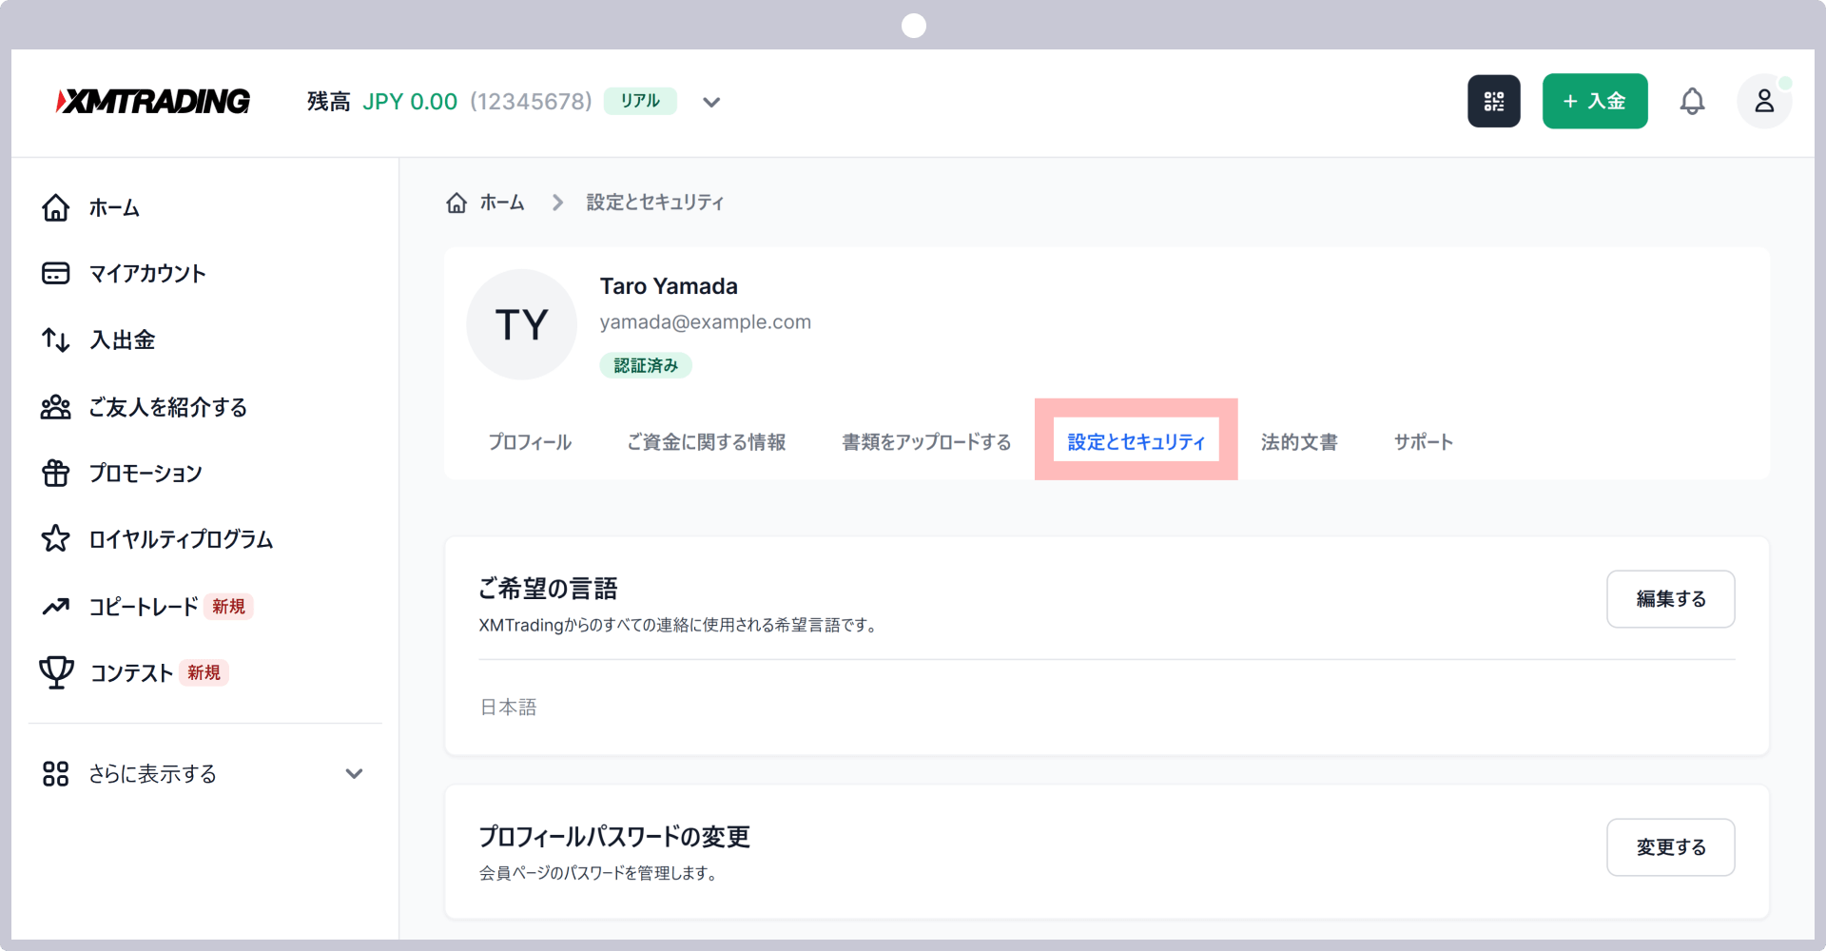Click the My Account card icon
Image resolution: width=1826 pixels, height=951 pixels.
coord(56,274)
